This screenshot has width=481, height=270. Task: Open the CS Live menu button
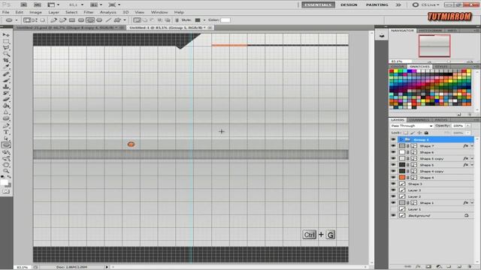pos(426,5)
